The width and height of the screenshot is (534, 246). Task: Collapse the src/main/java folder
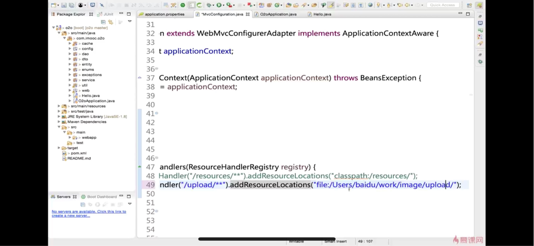59,33
